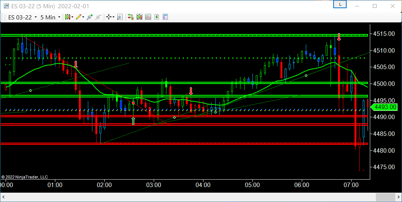
Task: Click the 4510.00 price axis label
Action: (384, 50)
